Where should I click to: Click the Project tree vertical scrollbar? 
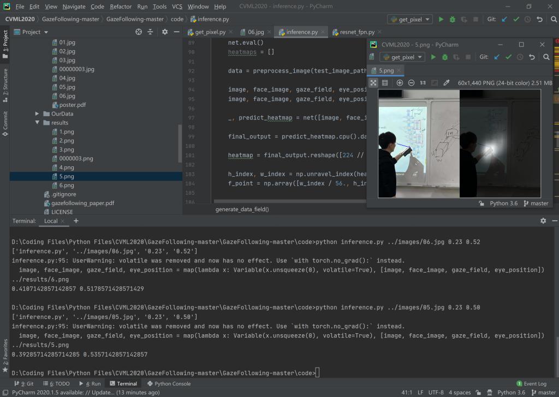180,143
